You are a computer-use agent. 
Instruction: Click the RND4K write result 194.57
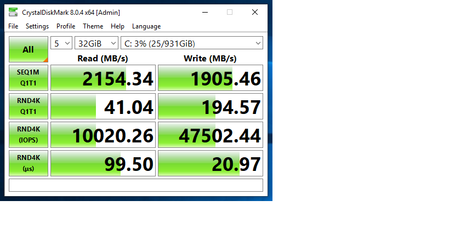click(211, 106)
